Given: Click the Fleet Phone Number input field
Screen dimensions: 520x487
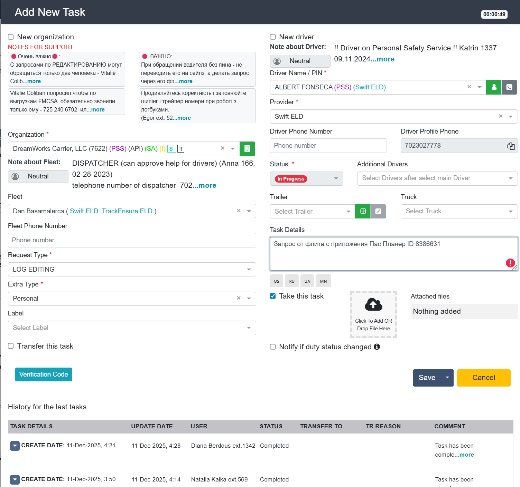Looking at the screenshot, I should tap(132, 240).
